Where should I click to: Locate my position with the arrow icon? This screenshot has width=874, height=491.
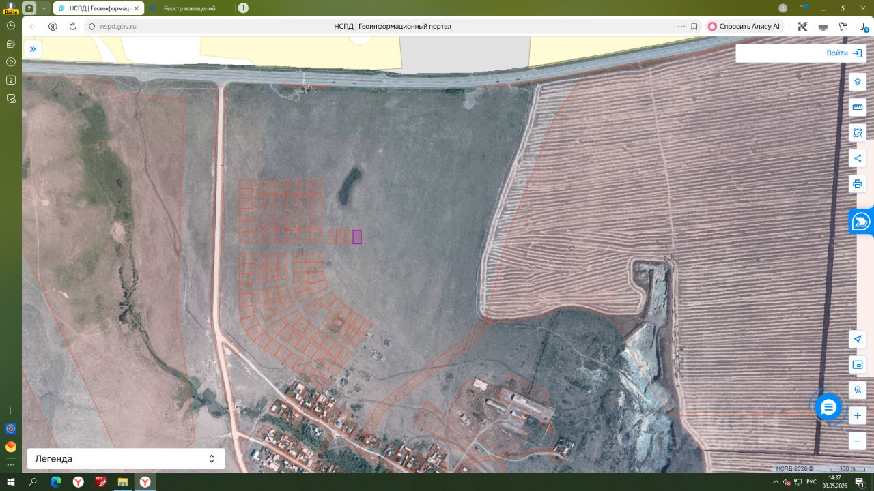pyautogui.click(x=858, y=339)
